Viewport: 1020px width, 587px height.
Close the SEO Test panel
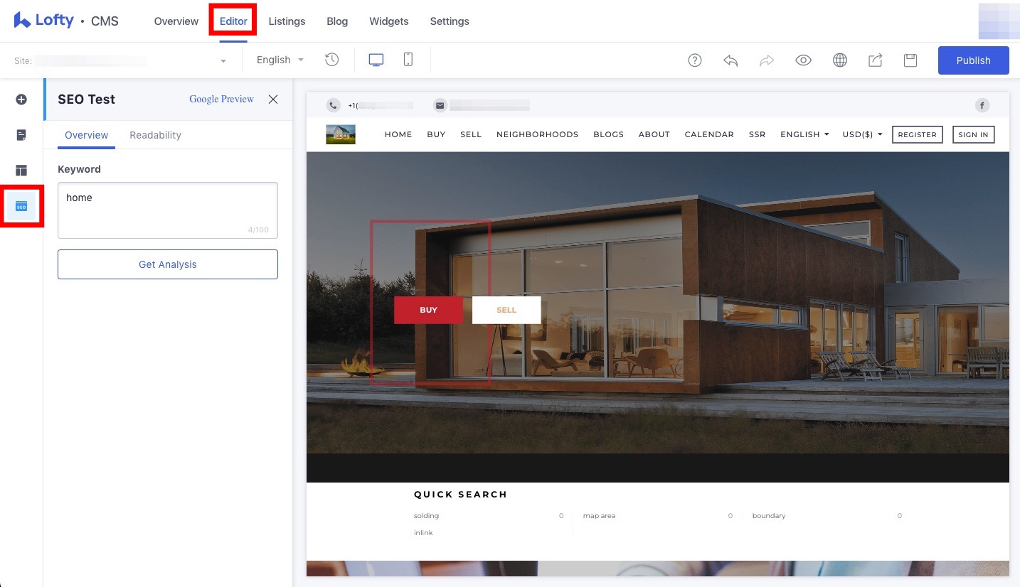click(x=273, y=99)
